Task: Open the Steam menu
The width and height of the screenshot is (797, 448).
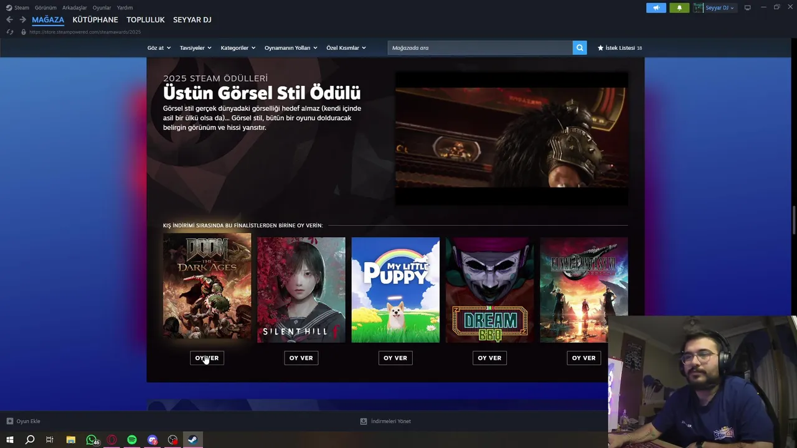Action: point(22,8)
